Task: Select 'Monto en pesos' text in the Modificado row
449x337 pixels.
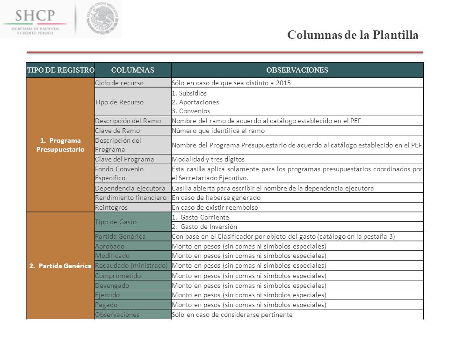Action: point(249,256)
